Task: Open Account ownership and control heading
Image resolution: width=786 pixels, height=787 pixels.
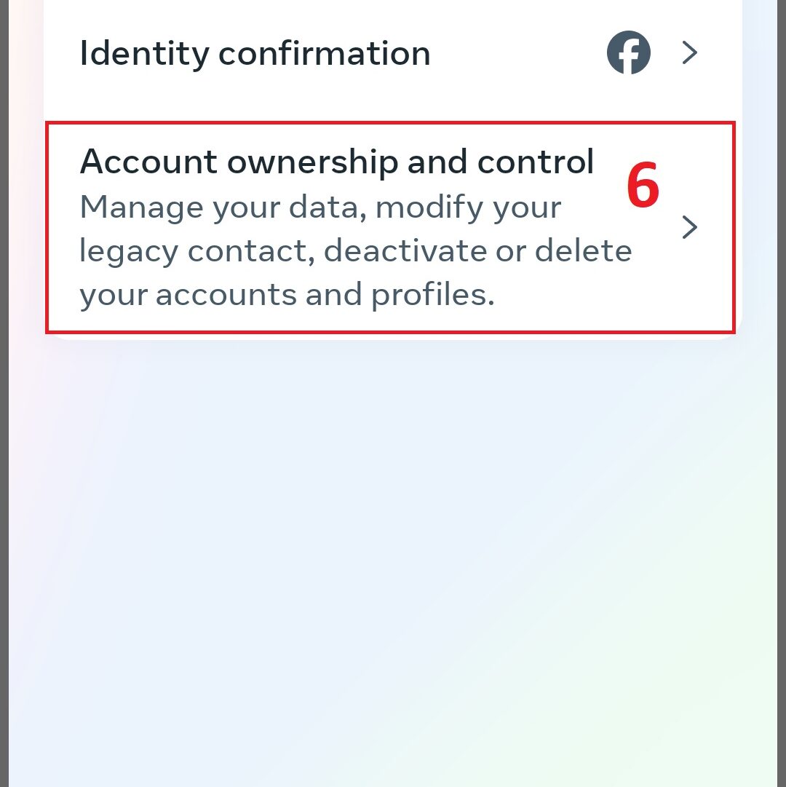Action: tap(336, 162)
